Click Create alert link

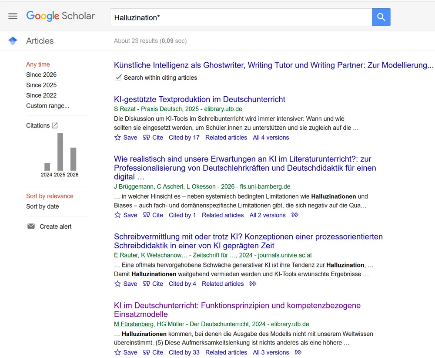pos(56,226)
